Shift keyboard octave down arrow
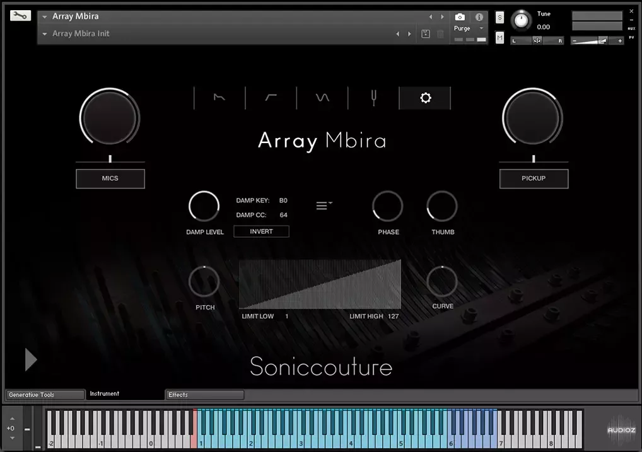Image resolution: width=642 pixels, height=452 pixels. tap(12, 438)
